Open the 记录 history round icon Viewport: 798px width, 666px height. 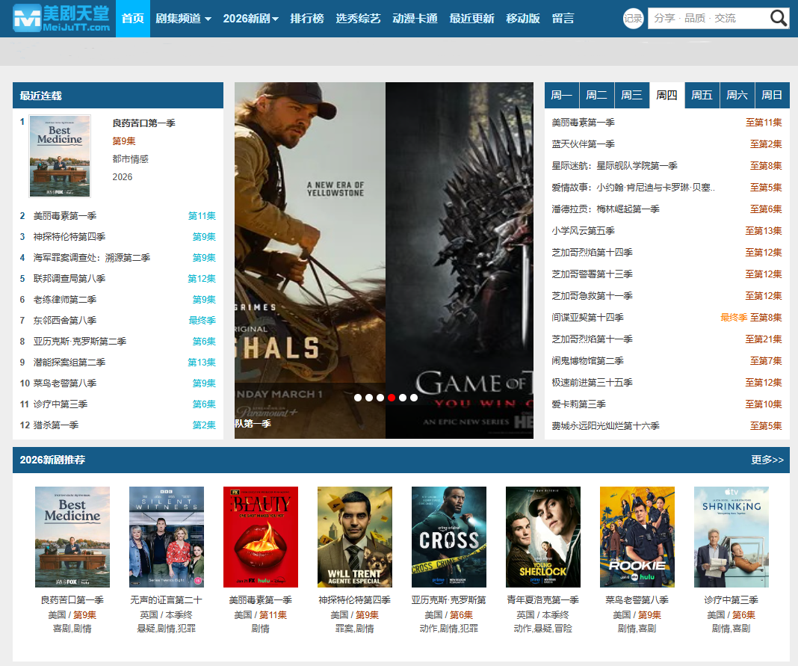[633, 19]
